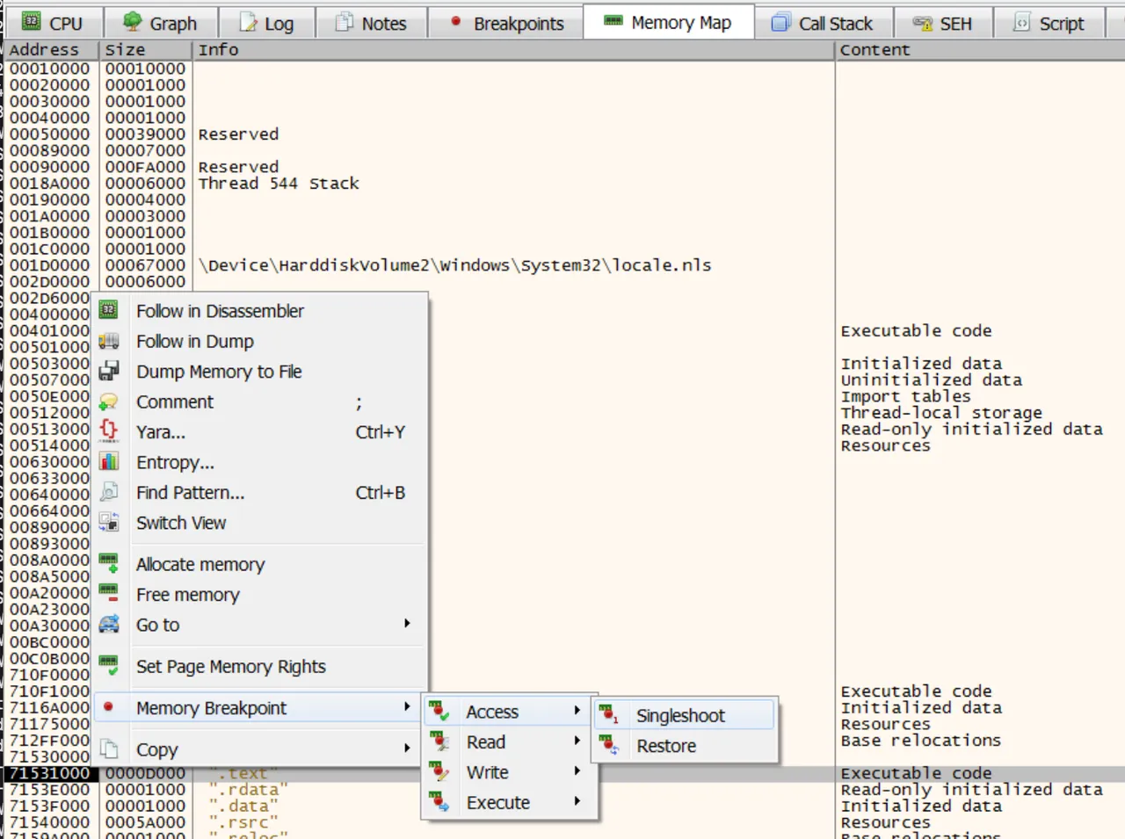This screenshot has height=839, width=1125.
Task: Click the Singleshoot breakpoint icon
Action: pos(608,714)
